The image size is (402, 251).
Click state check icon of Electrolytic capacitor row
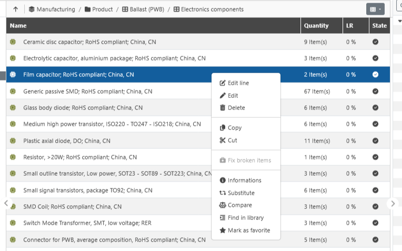tap(375, 58)
